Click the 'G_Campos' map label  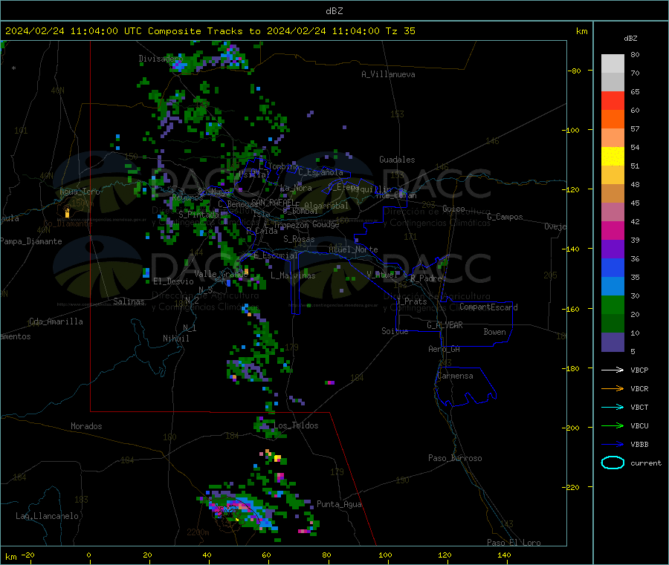[x=505, y=217]
